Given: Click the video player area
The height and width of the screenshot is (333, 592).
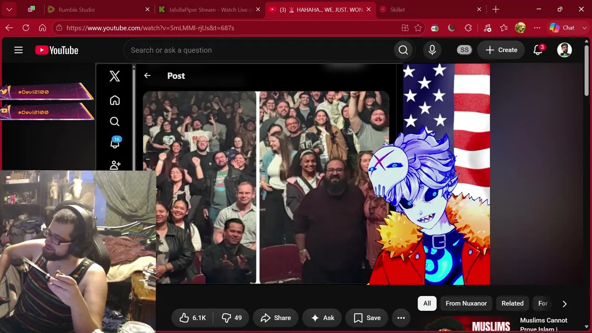Looking at the screenshot, I should tap(292, 174).
